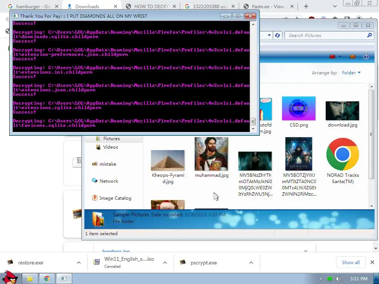Open the Arrange by Folder dropdown

coord(351,73)
